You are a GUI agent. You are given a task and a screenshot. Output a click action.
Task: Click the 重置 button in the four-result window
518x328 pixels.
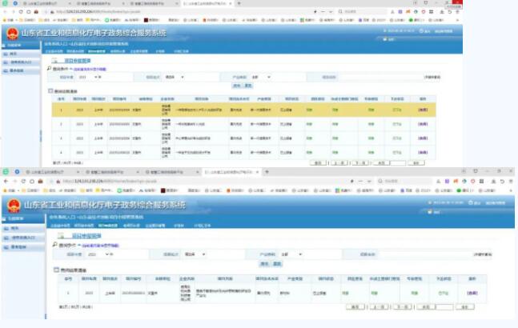pyautogui.click(x=248, y=86)
